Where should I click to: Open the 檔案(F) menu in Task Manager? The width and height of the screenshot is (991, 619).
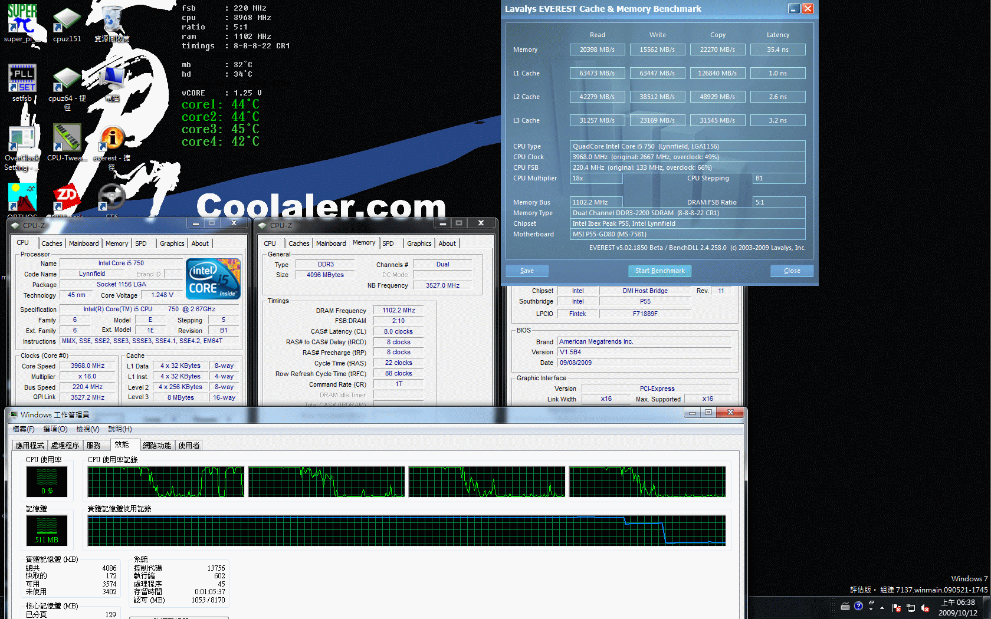coord(24,429)
